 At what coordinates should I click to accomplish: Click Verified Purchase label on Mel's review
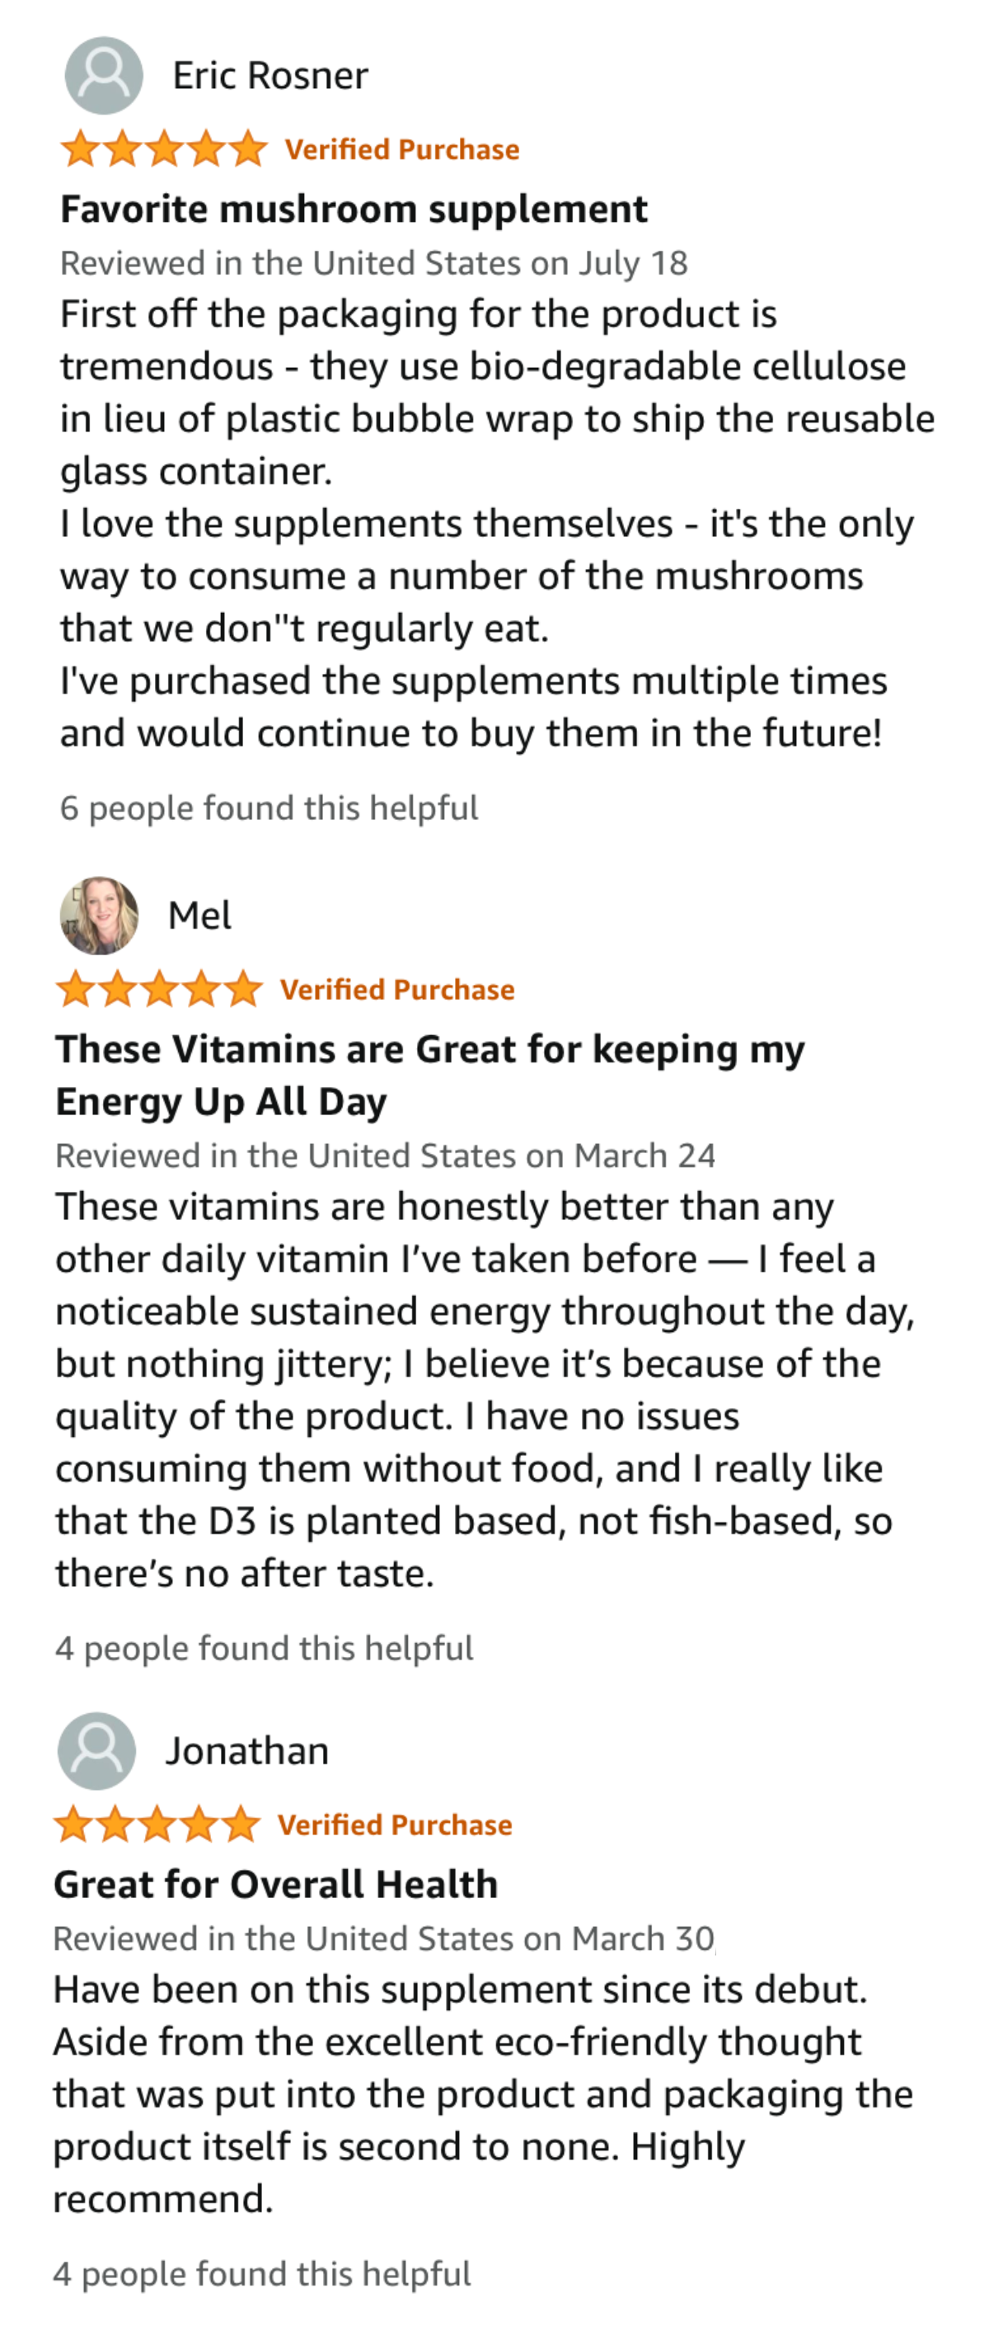coord(397,990)
